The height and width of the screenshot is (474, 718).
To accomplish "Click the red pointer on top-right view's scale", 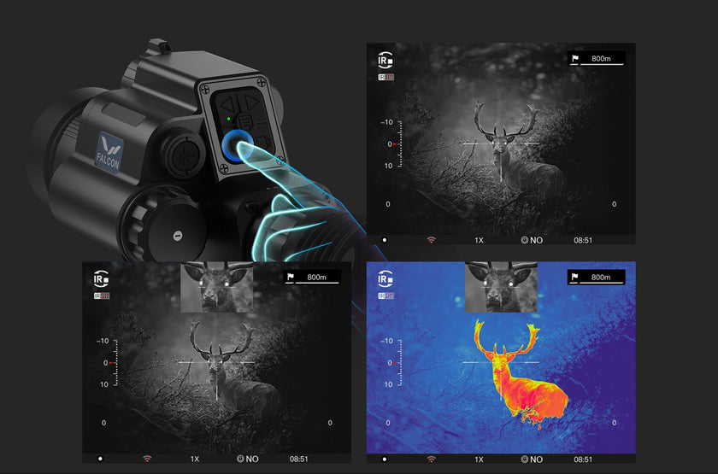I will (395, 144).
